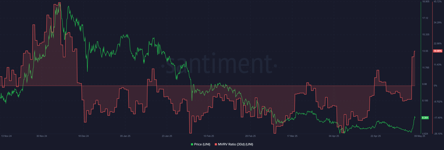Pick the 05 Jan 25 date label
The width and height of the screenshot is (444, 150).
[125, 136]
